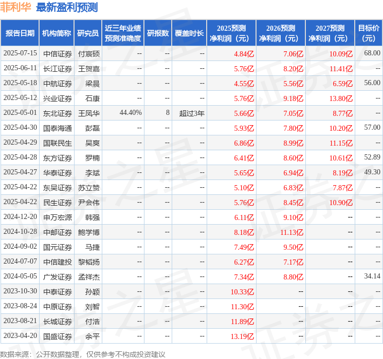
Task: Select the 中信建投 institution cell
Action: coord(58,262)
